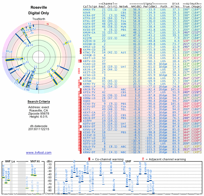
Task: Click the co-channel C icon beside KPIX-TV
Action: 81,92
